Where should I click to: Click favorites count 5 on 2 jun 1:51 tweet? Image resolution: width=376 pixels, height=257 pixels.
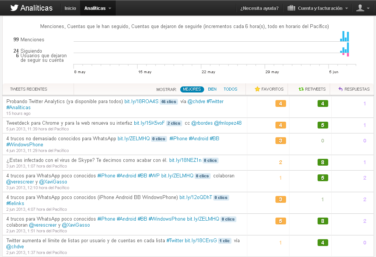click(x=280, y=221)
